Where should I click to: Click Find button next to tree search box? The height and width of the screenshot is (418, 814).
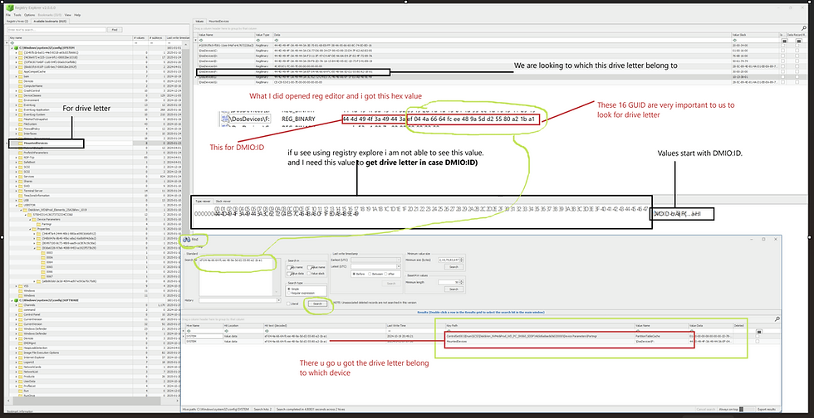click(115, 30)
